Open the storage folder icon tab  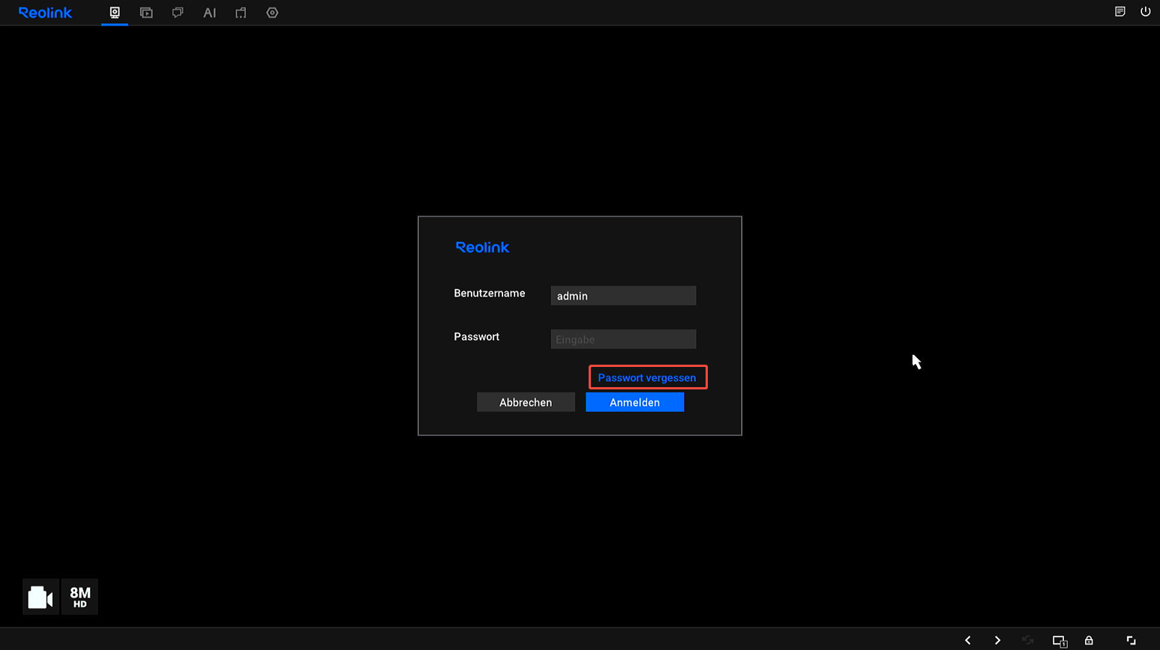[241, 13]
